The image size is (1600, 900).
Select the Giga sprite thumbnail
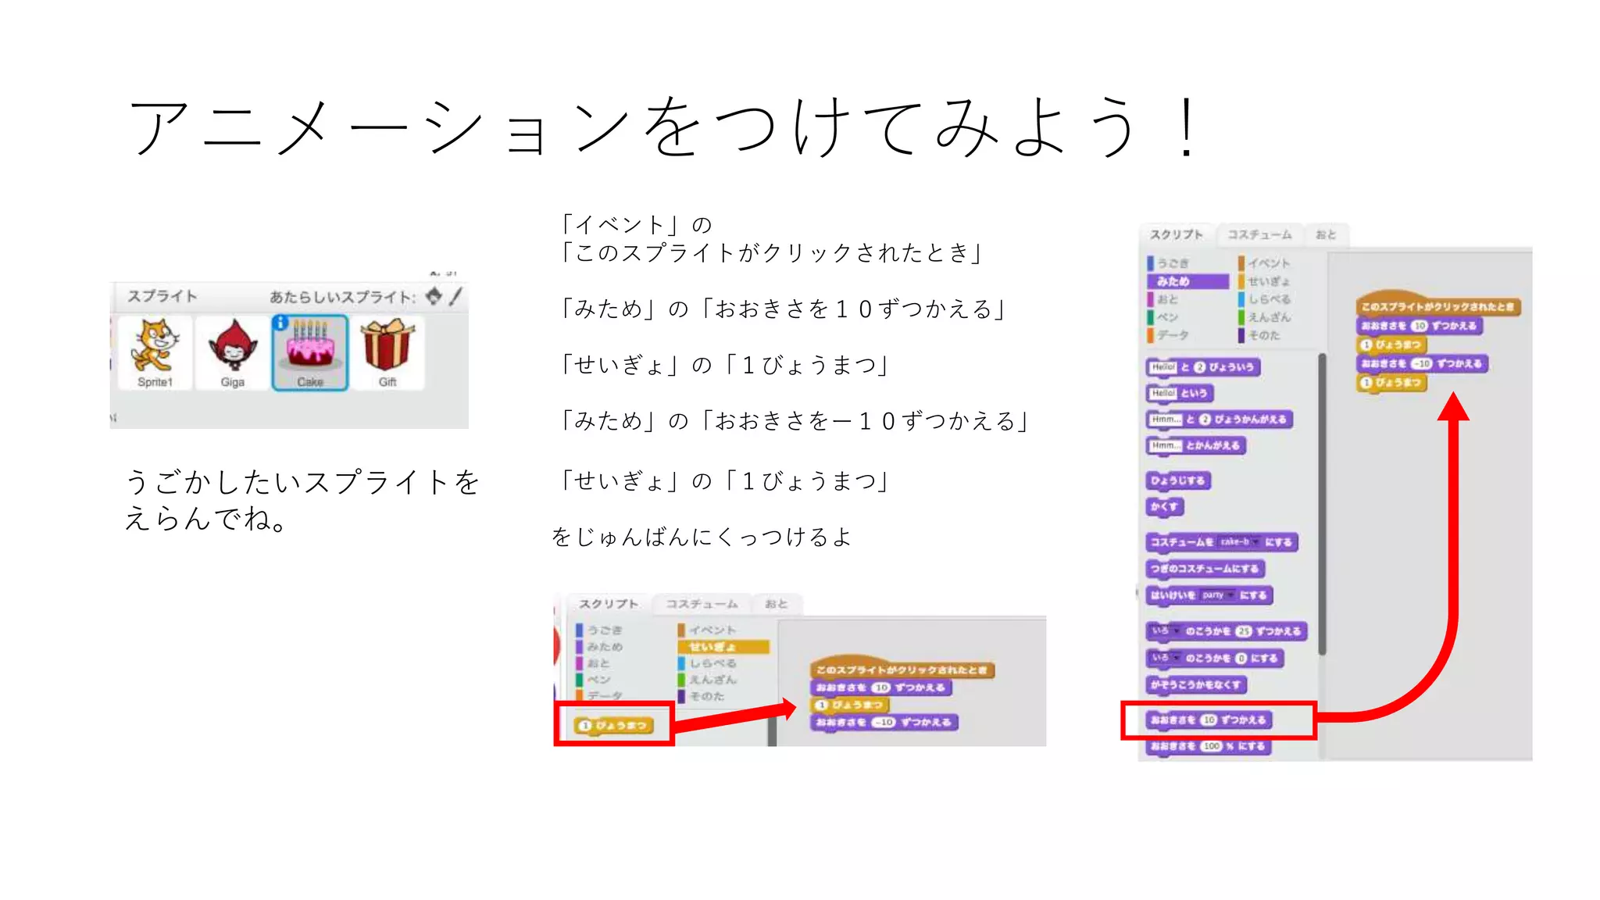(x=232, y=352)
